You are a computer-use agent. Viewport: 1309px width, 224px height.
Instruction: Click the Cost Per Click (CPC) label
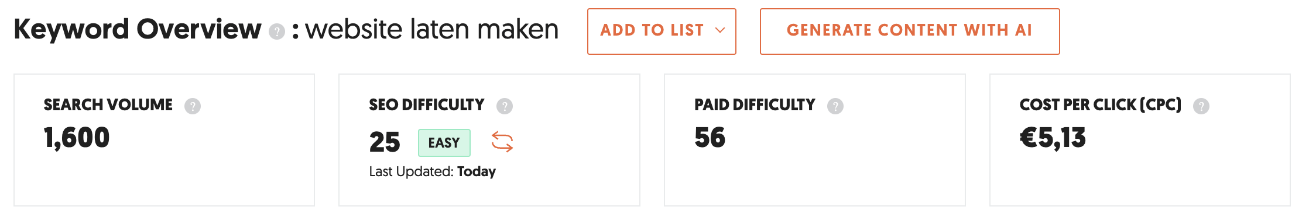[1101, 105]
